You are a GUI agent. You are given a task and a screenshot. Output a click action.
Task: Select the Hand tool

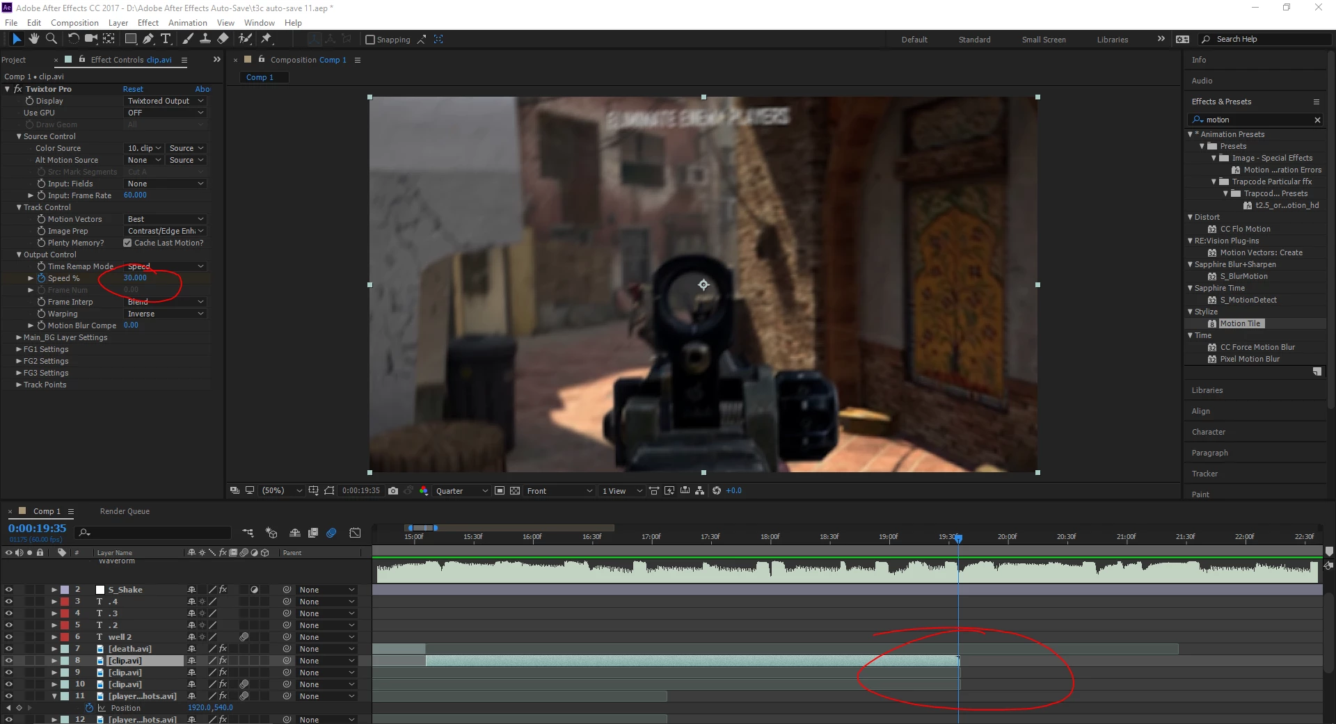[34, 39]
